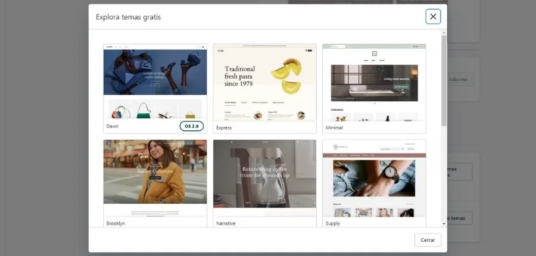Click the Supply theme name label
The width and height of the screenshot is (536, 256).
[333, 223]
